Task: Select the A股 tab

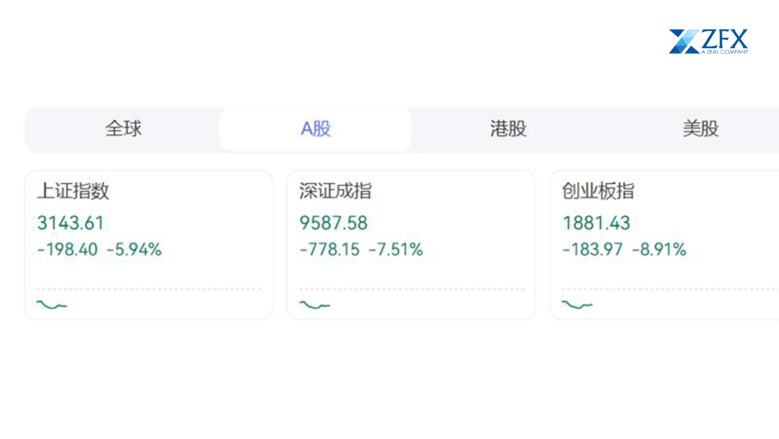Action: click(316, 129)
